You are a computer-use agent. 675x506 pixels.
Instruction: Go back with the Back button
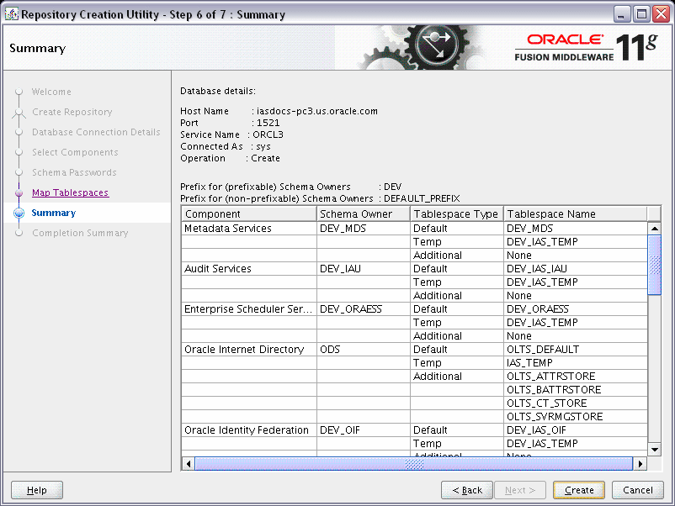(x=467, y=490)
